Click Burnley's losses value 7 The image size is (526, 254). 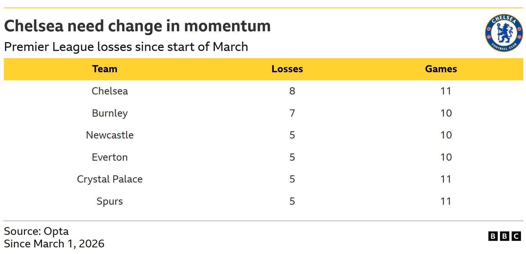(292, 113)
